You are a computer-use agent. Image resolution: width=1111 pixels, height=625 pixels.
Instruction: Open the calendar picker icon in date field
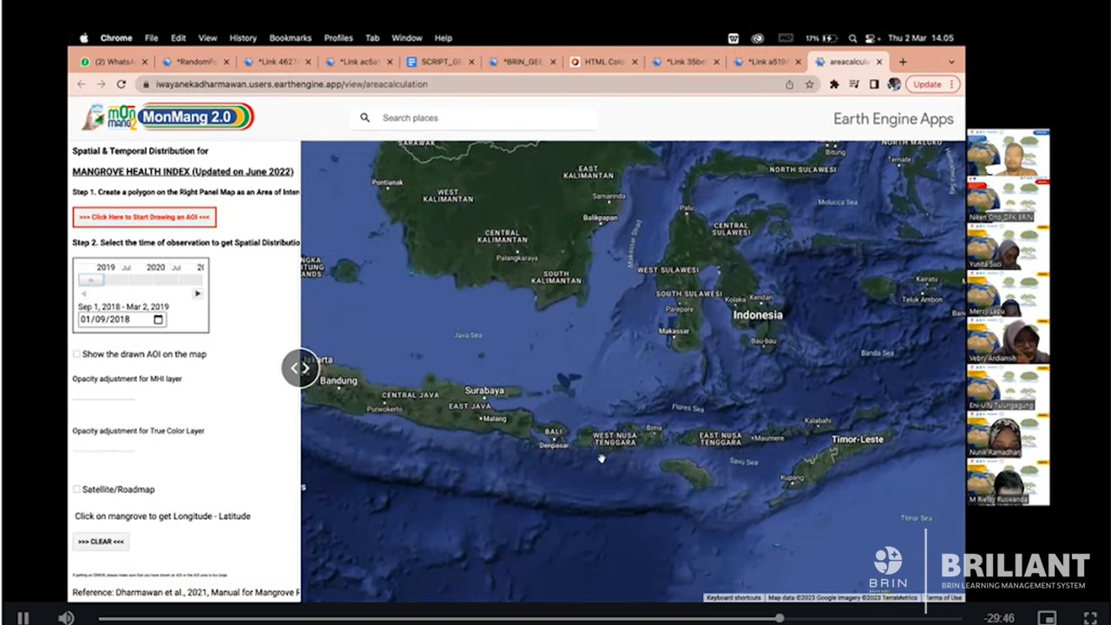158,319
